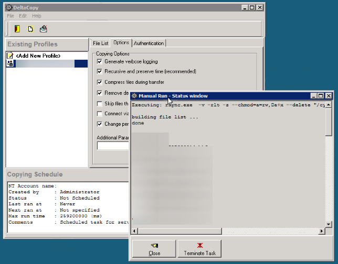This screenshot has width=338, height=264.
Task: Click the horizontal scroll right arrow
Action: point(322,231)
